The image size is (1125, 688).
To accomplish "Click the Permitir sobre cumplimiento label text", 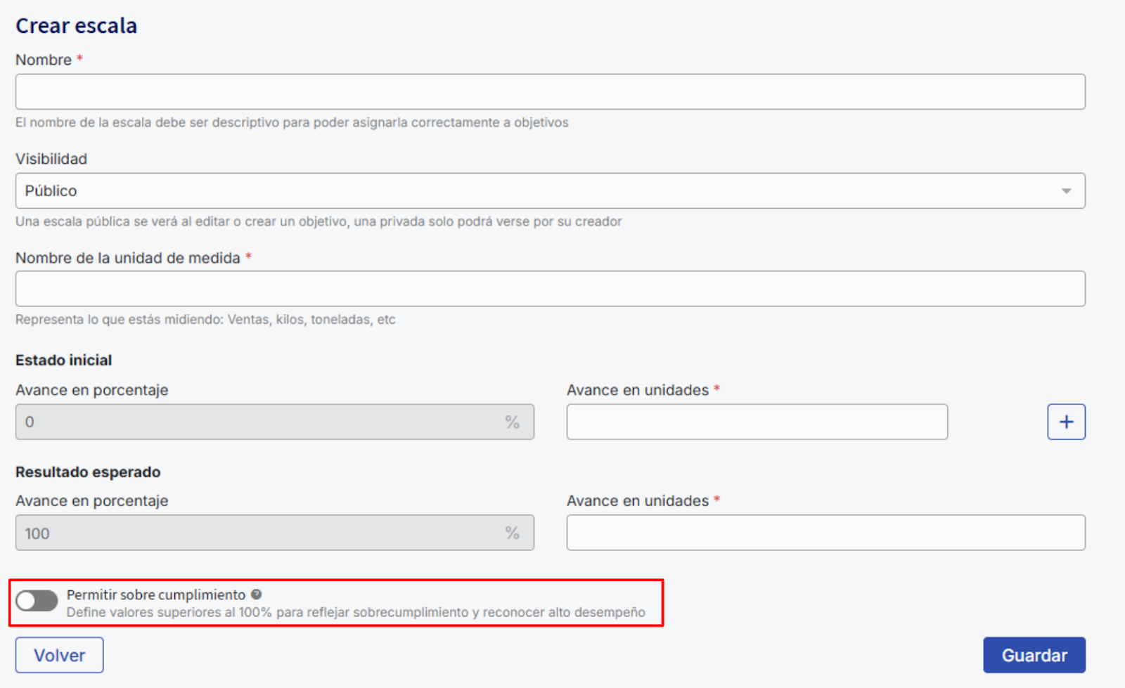I will pyautogui.click(x=156, y=595).
